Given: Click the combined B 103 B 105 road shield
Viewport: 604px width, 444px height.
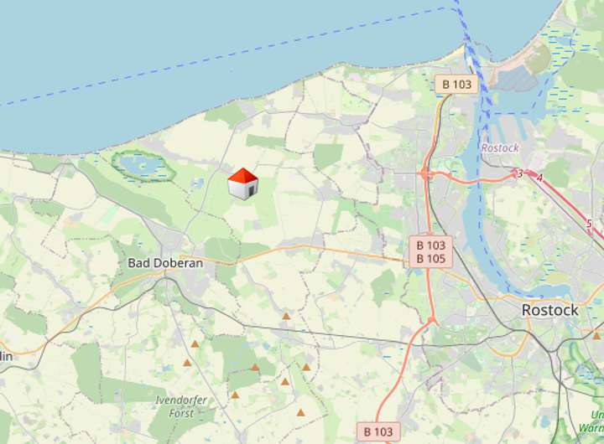Looking at the screenshot, I should 430,252.
